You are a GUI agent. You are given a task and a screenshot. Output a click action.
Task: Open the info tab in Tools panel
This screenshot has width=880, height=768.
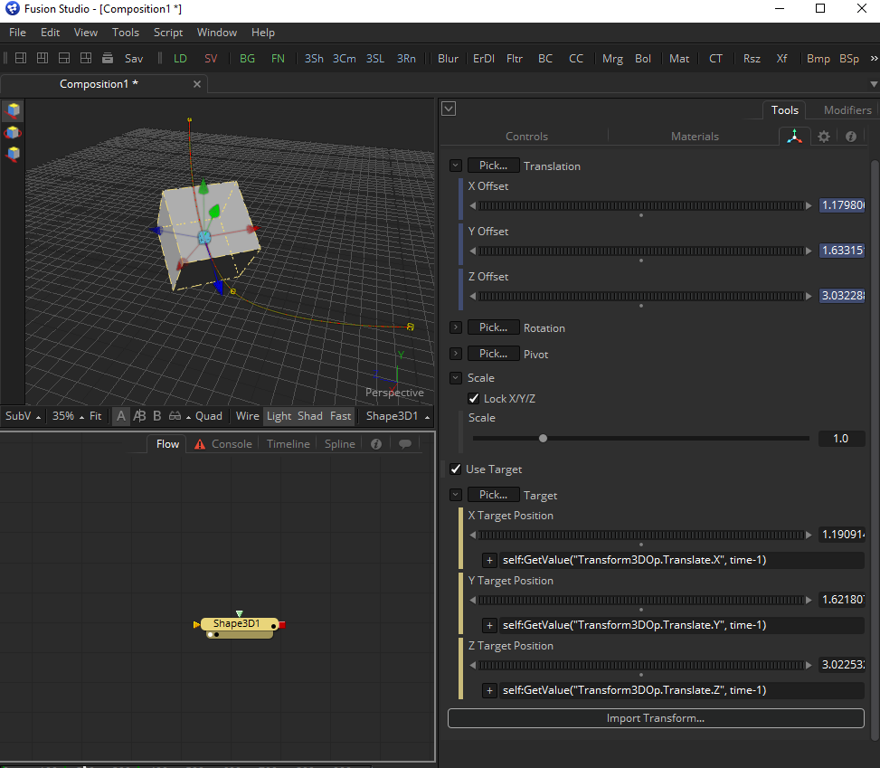tap(851, 137)
